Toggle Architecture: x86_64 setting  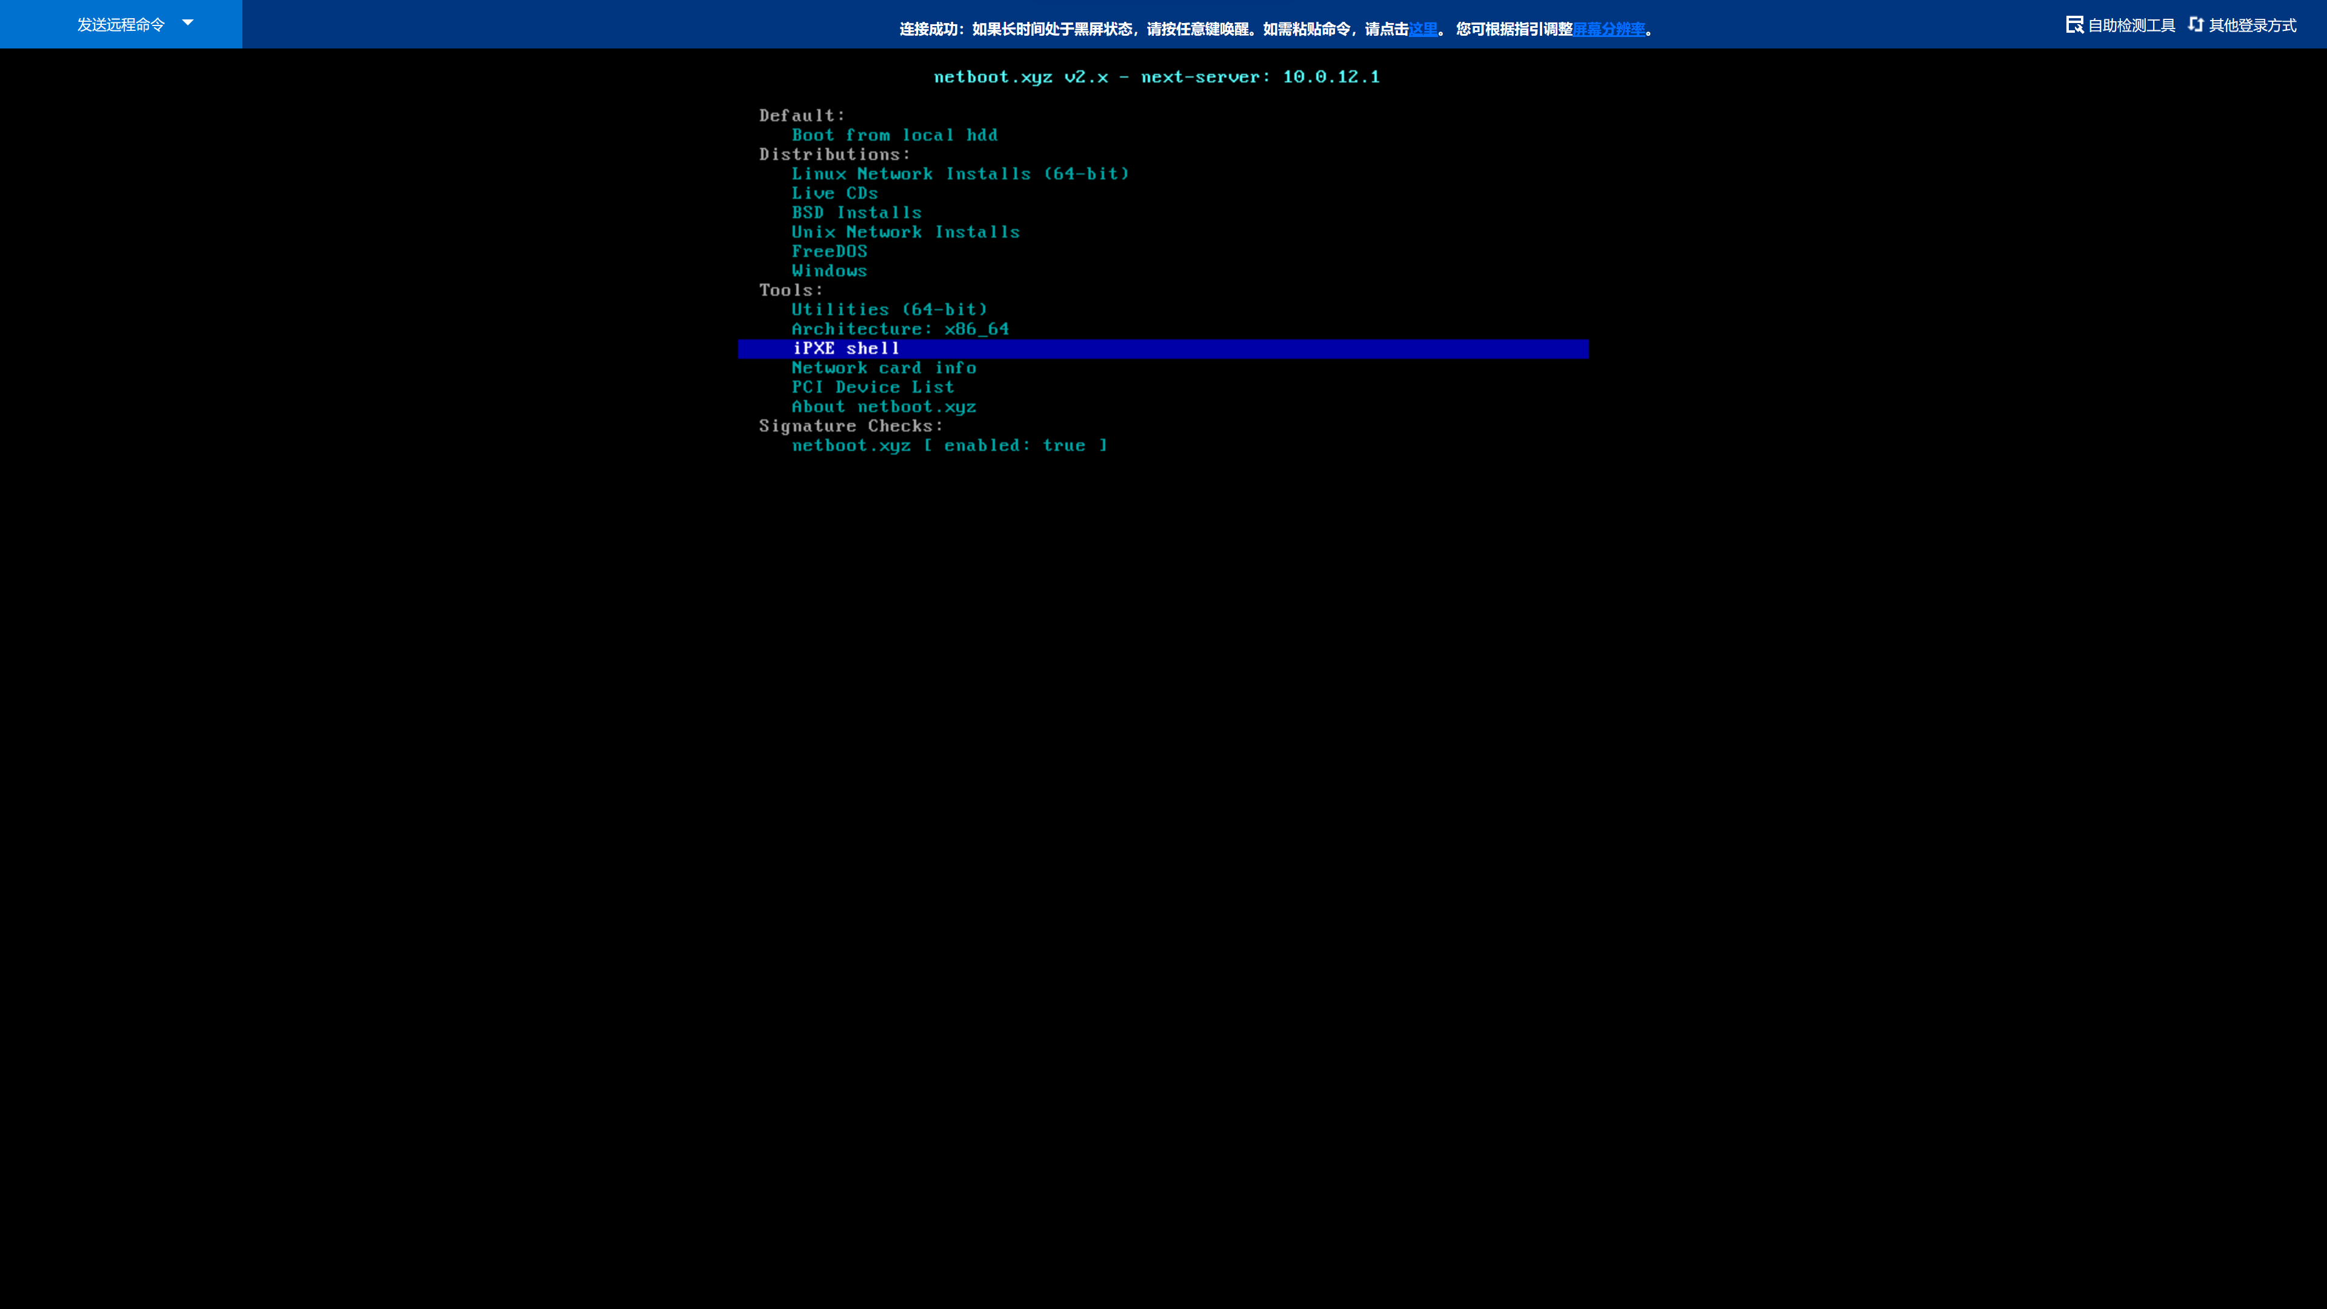(900, 329)
